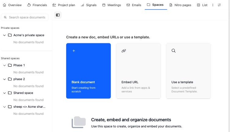Open the sheep <> Acme shar... space
Screen dimensions: 230x132
coord(29,107)
